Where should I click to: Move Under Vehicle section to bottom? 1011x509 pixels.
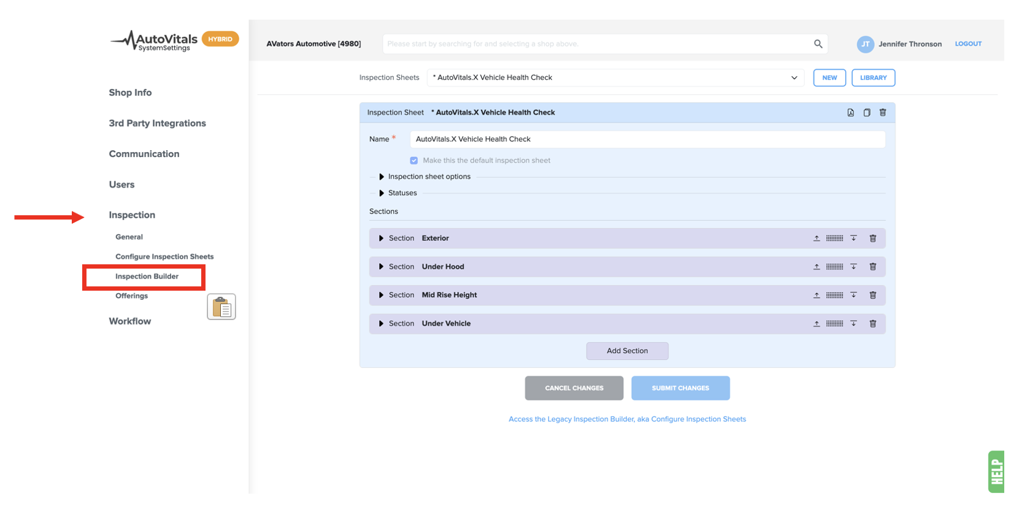click(x=853, y=324)
